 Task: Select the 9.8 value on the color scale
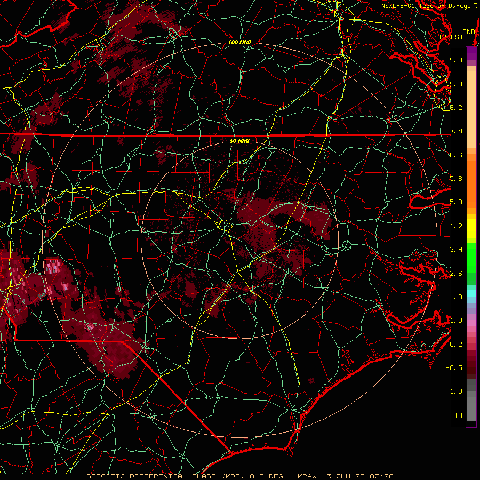coord(456,60)
